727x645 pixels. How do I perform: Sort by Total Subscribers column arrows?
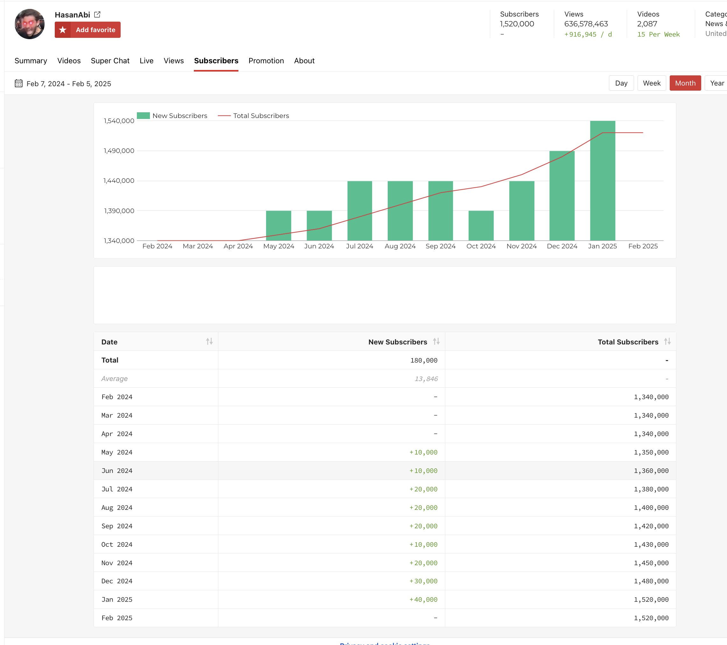(667, 342)
